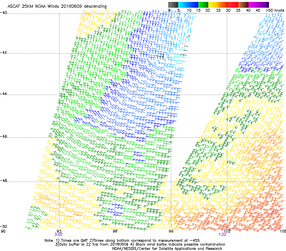286x251 pixels.
Task: Click the legend tick label 25
Action: tap(218, 10)
